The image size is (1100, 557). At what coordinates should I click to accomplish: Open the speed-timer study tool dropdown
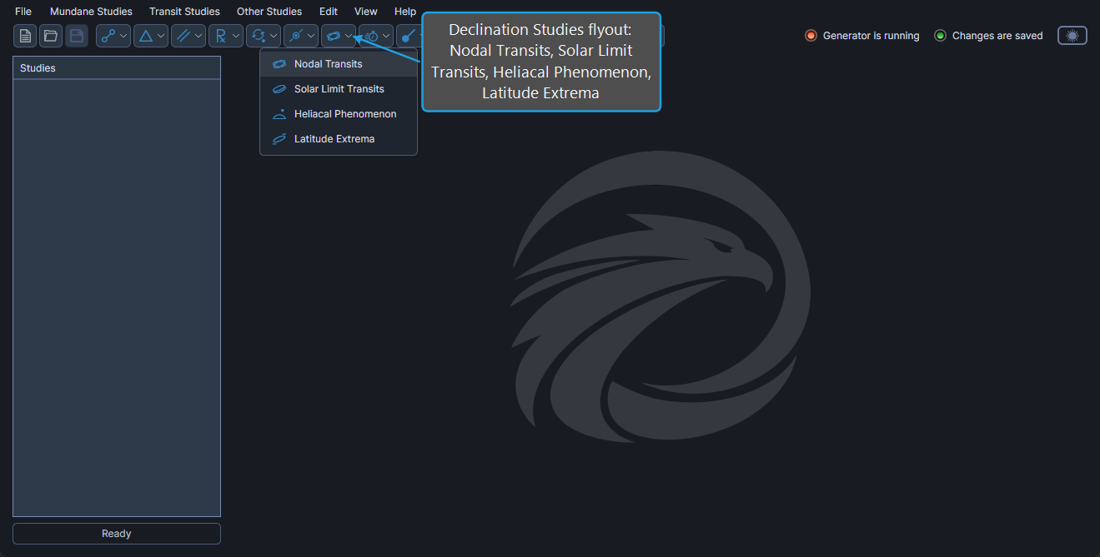[x=376, y=36]
